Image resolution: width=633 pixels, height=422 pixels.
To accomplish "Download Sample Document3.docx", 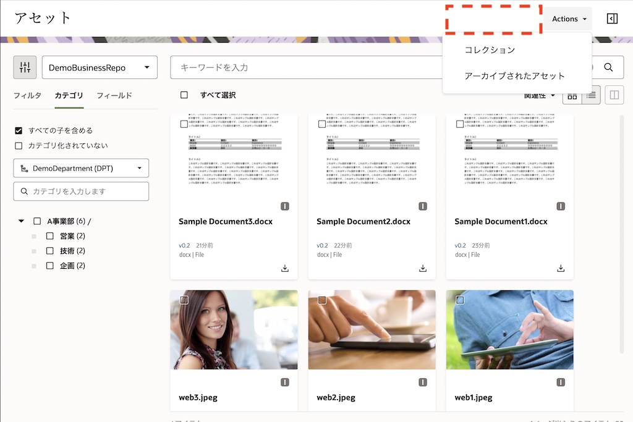I will [285, 268].
